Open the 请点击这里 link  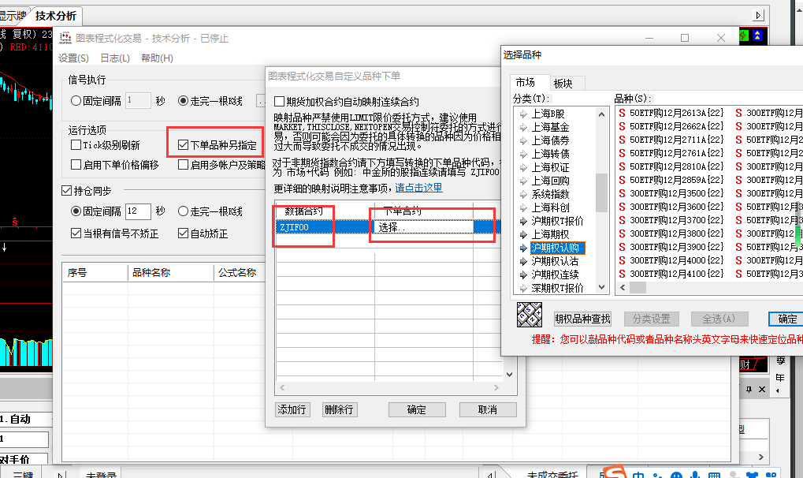418,188
